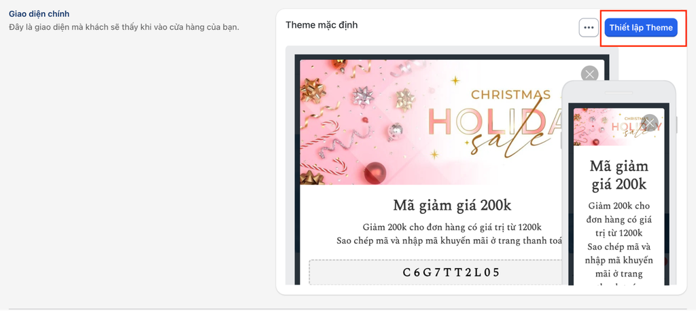696x311 pixels.
Task: Click the gold bow in the banner's top-left corner
Action: click(x=312, y=90)
